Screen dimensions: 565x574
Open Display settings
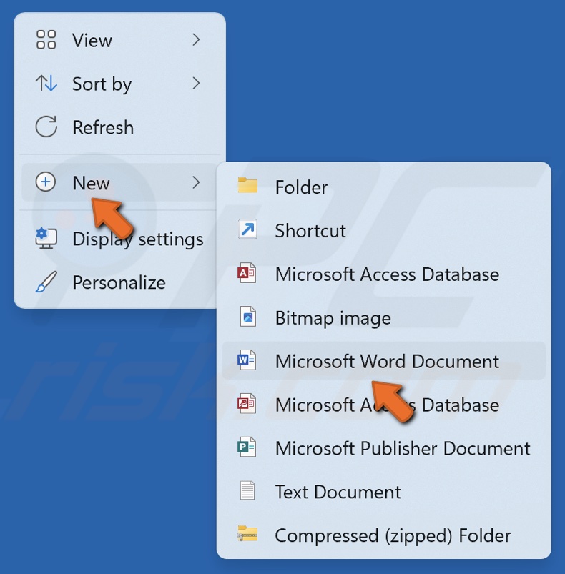(136, 239)
